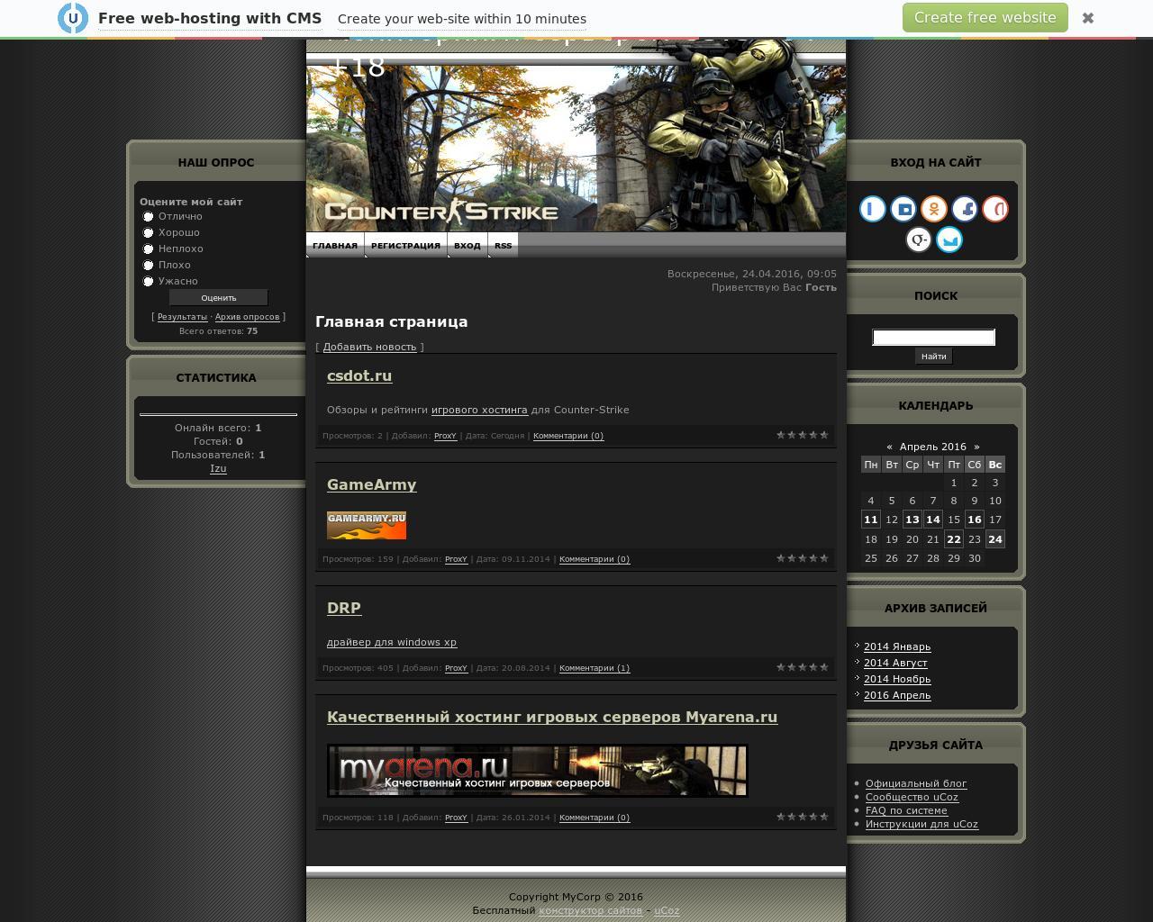Open the 2016 Апрель archive
The image size is (1153, 922).
(897, 695)
